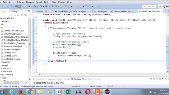Open the Source menu
The image size is (169, 95).
12,2
